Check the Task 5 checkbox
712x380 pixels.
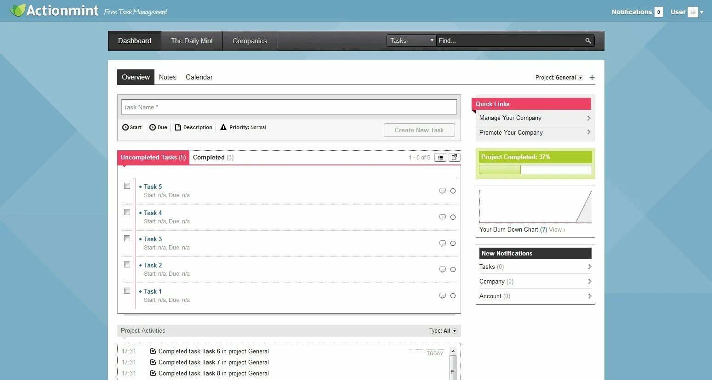tap(127, 186)
